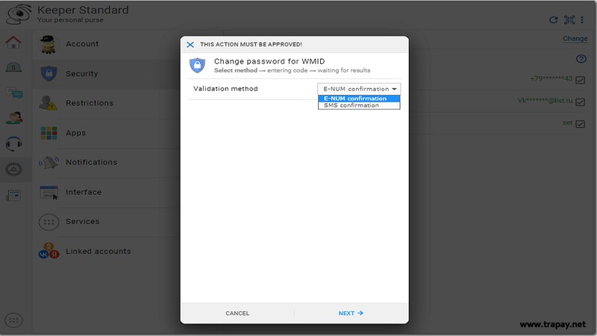Open the Security settings section
This screenshot has height=336, width=597.
[x=81, y=74]
